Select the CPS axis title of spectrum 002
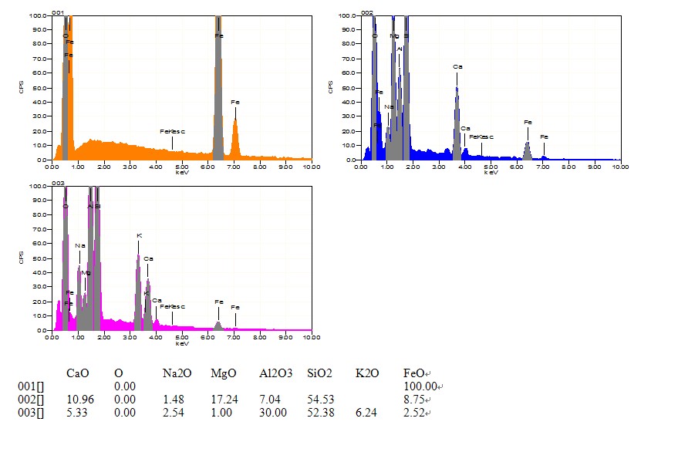The width and height of the screenshot is (678, 452). point(330,87)
